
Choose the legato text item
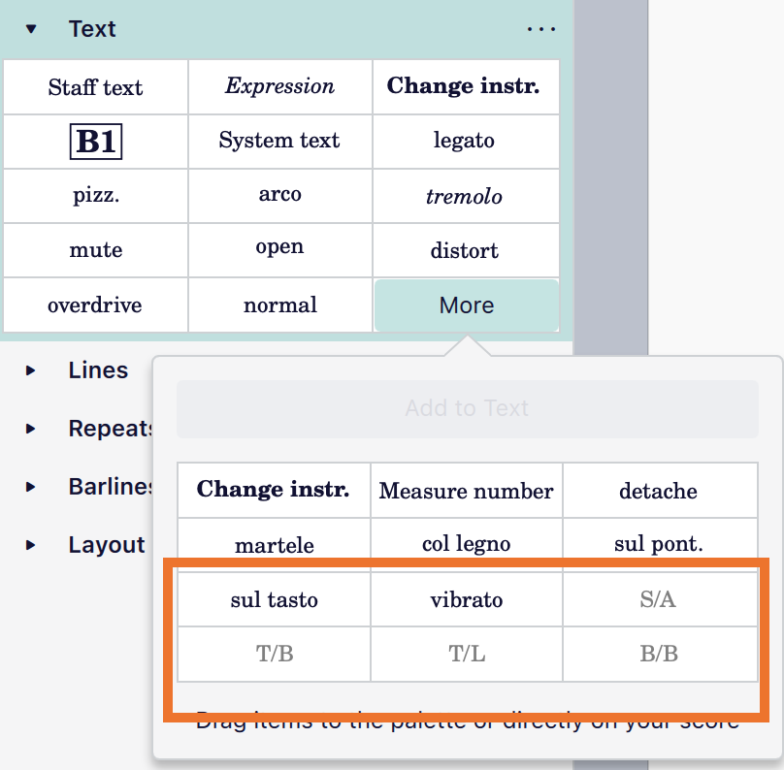pos(465,142)
